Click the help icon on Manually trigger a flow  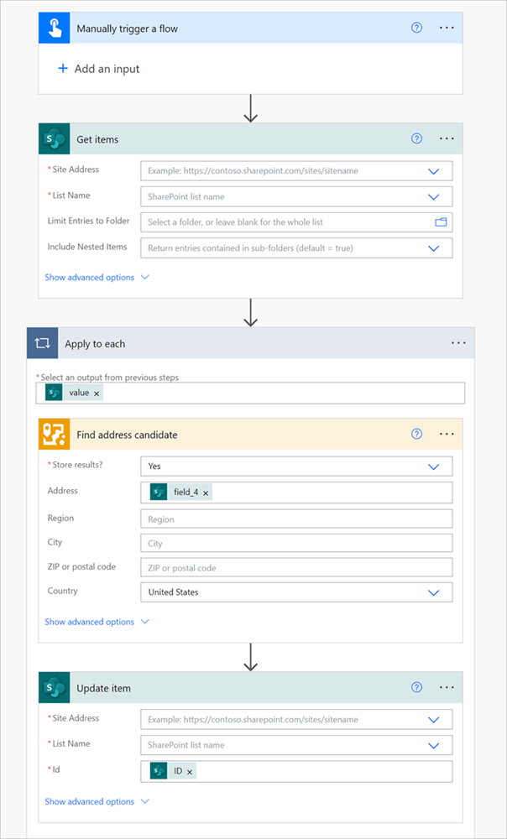(x=416, y=27)
